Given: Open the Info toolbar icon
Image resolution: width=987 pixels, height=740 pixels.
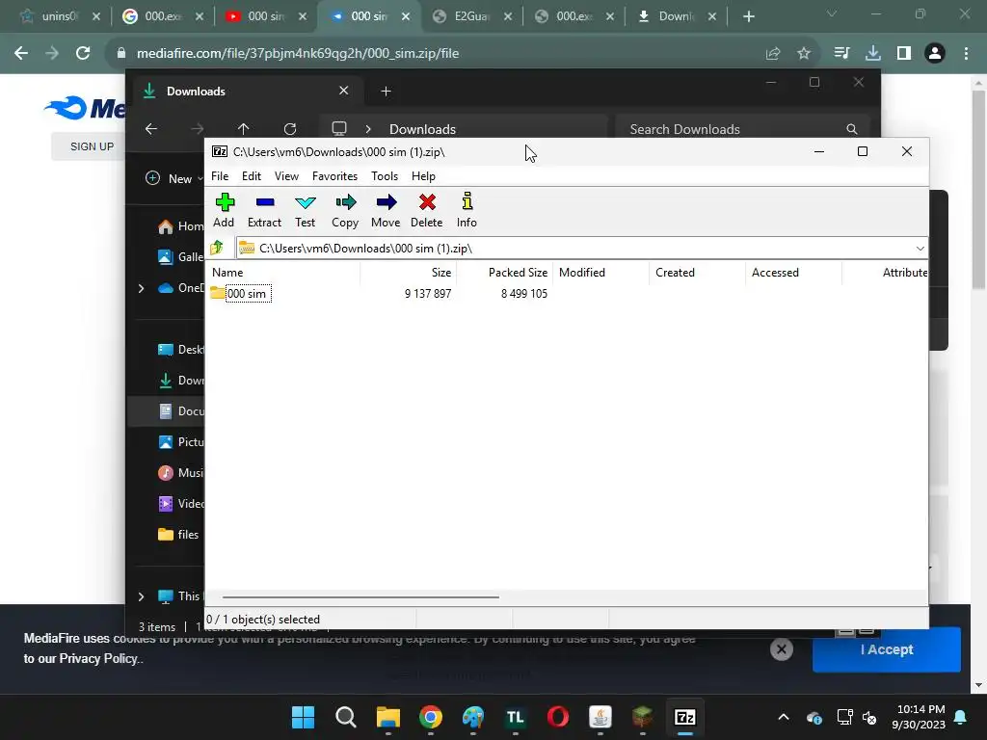Looking at the screenshot, I should [x=467, y=210].
